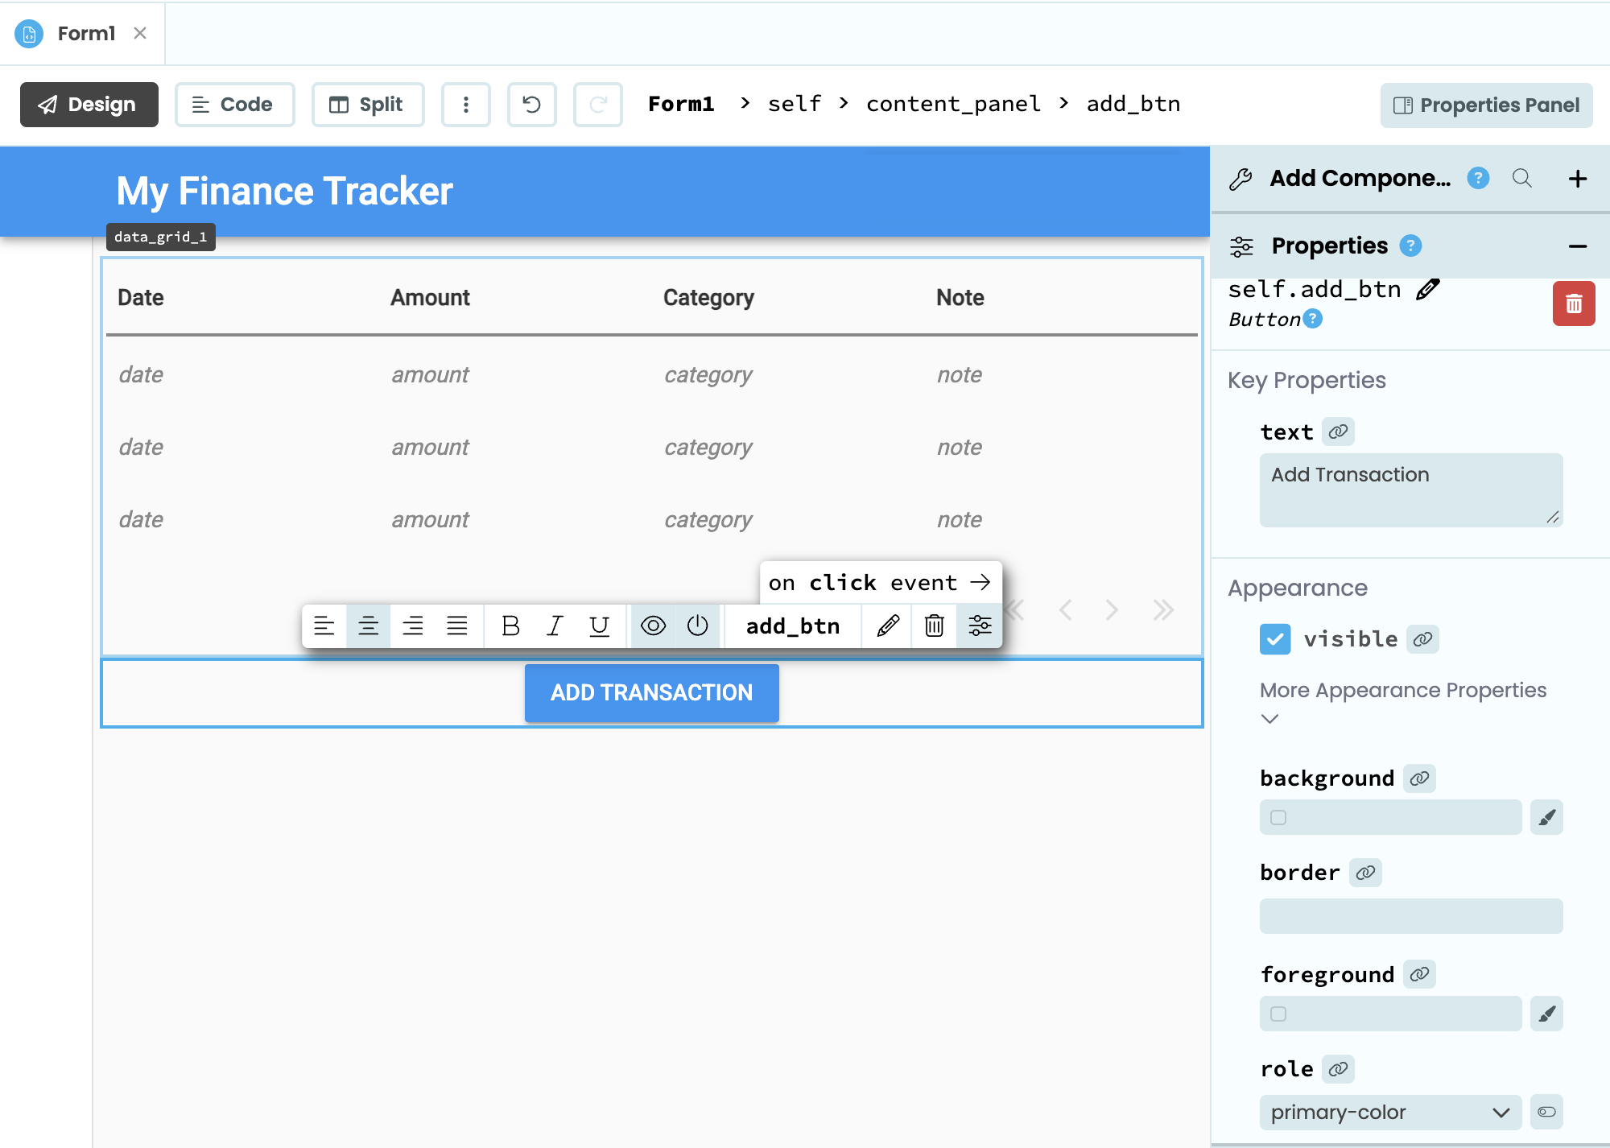Click the foreground color input field

click(x=1390, y=1014)
